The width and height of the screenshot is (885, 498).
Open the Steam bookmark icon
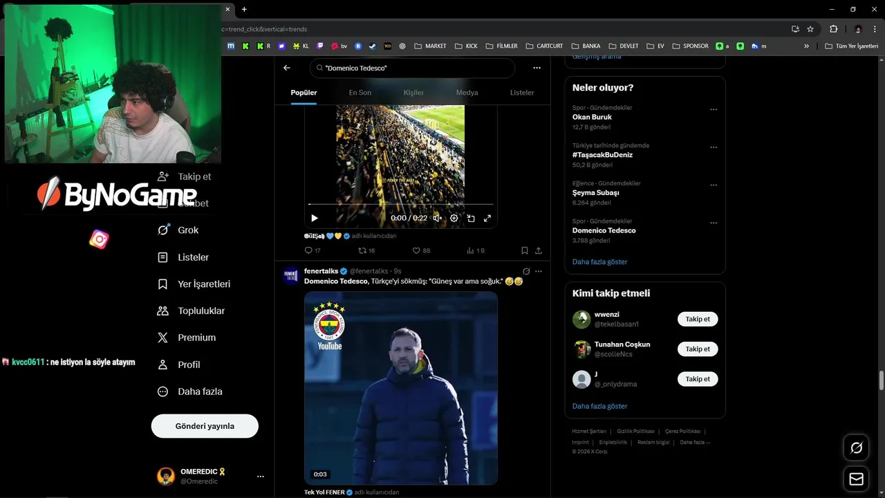pos(373,46)
